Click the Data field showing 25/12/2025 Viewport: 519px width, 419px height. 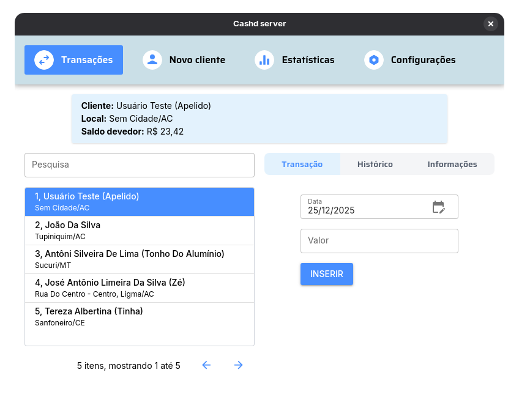click(x=379, y=207)
